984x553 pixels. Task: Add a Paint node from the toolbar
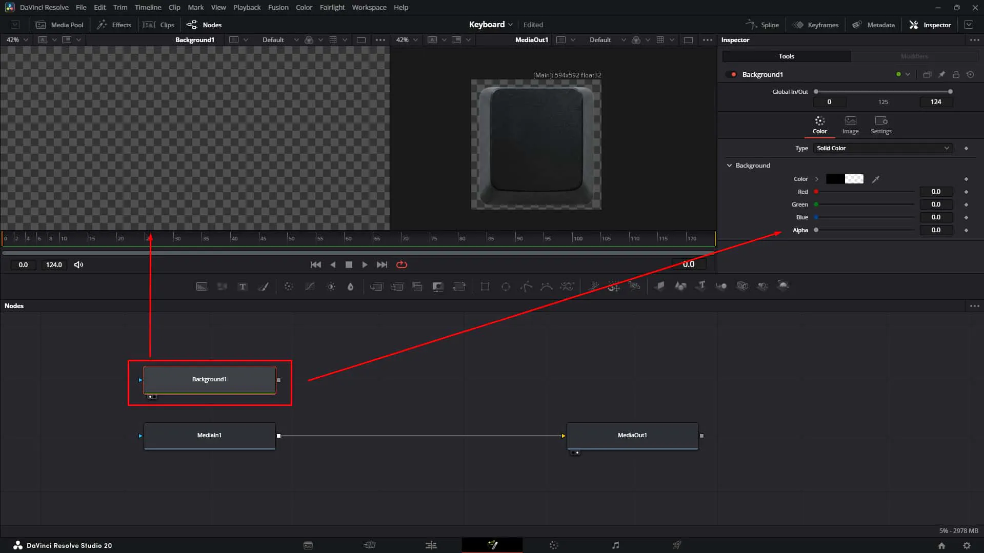tap(263, 286)
